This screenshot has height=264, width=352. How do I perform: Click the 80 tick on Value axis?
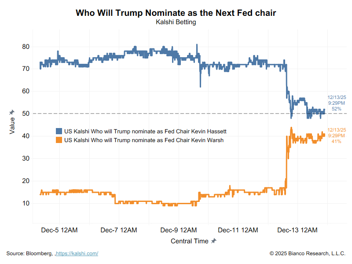click(x=26, y=47)
